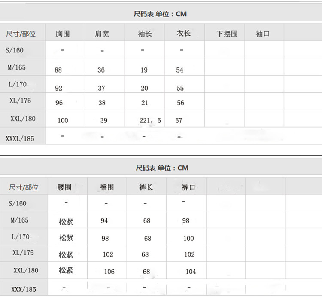Screen dimensions: 322x300
Task: Select the 裤长 column header
Action: (146, 187)
